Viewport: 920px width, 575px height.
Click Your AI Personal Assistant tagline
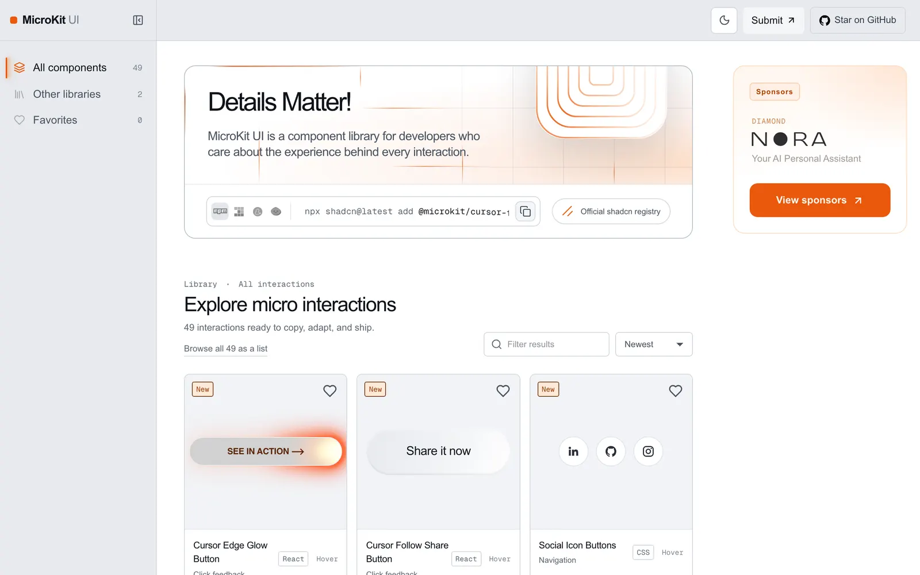coord(806,159)
